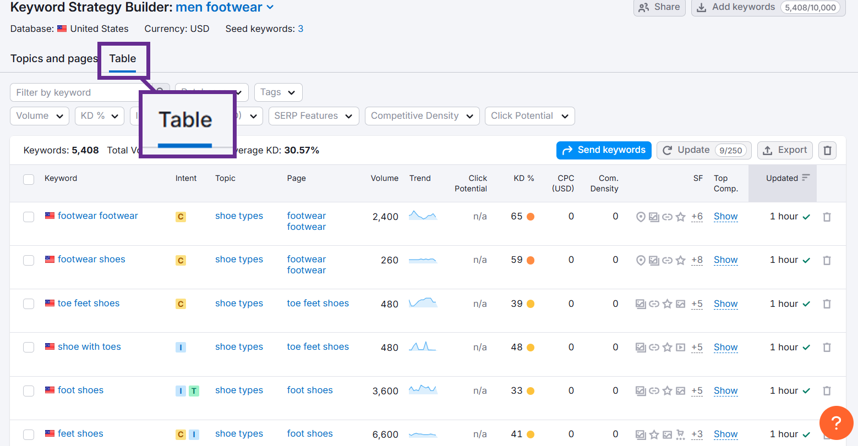Open the Click Potential filter dropdown
The height and width of the screenshot is (446, 858).
530,116
